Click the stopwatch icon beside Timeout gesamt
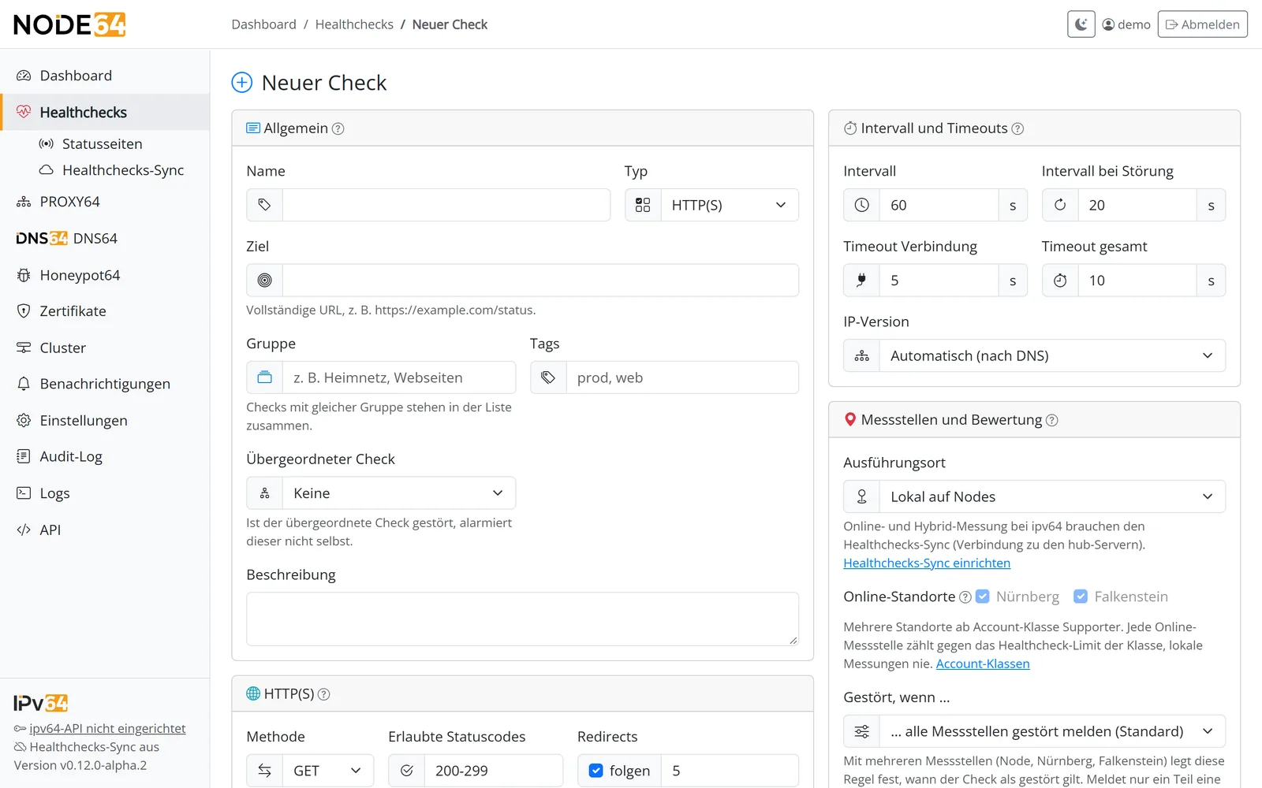This screenshot has width=1262, height=788. (x=1060, y=281)
